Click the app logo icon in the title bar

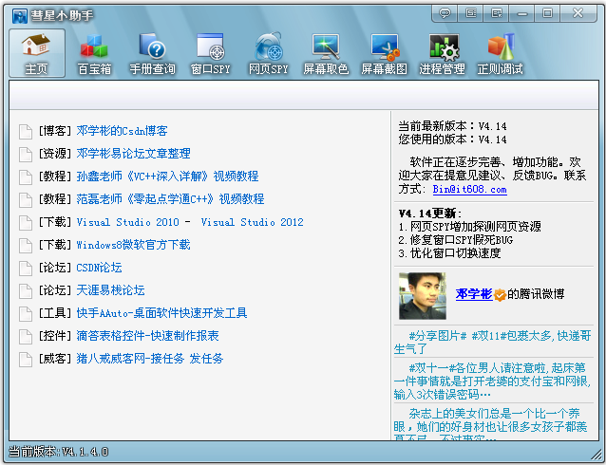[19, 15]
